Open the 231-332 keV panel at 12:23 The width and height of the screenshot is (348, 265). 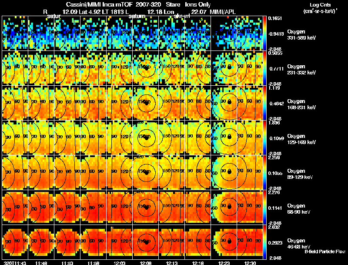pyautogui.click(x=224, y=68)
